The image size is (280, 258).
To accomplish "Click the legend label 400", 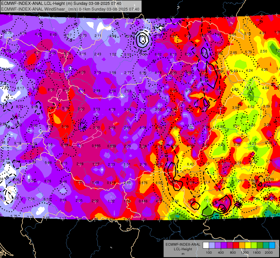I will pos(221,253).
